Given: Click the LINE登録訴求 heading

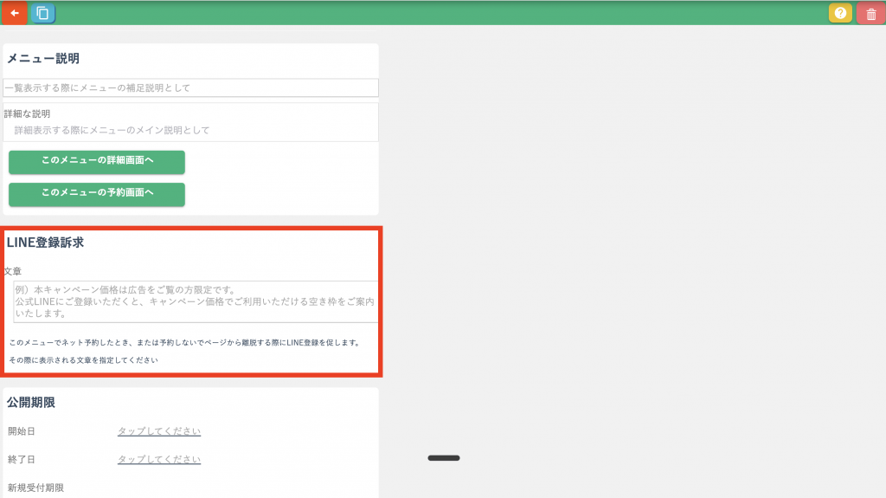Looking at the screenshot, I should point(45,243).
